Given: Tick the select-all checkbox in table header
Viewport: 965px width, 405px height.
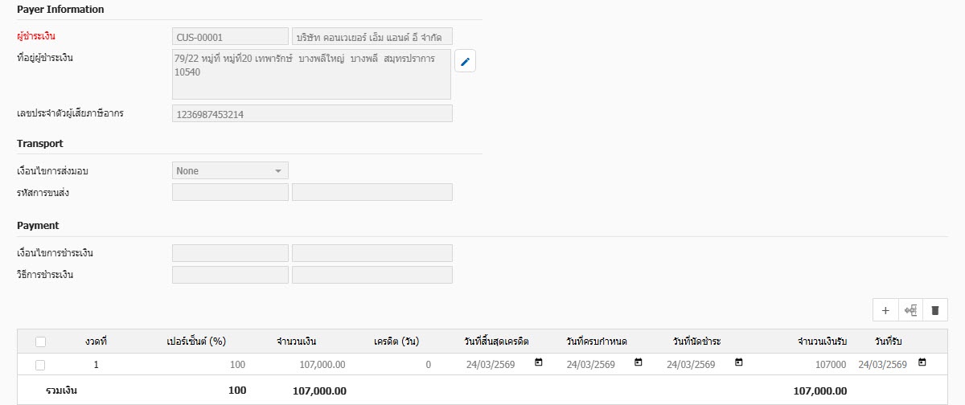Looking at the screenshot, I should click(40, 342).
